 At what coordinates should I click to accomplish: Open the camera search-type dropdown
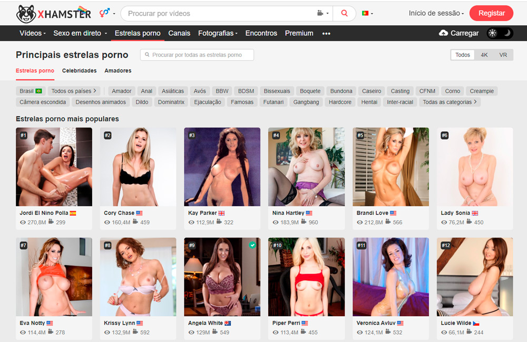coord(323,13)
